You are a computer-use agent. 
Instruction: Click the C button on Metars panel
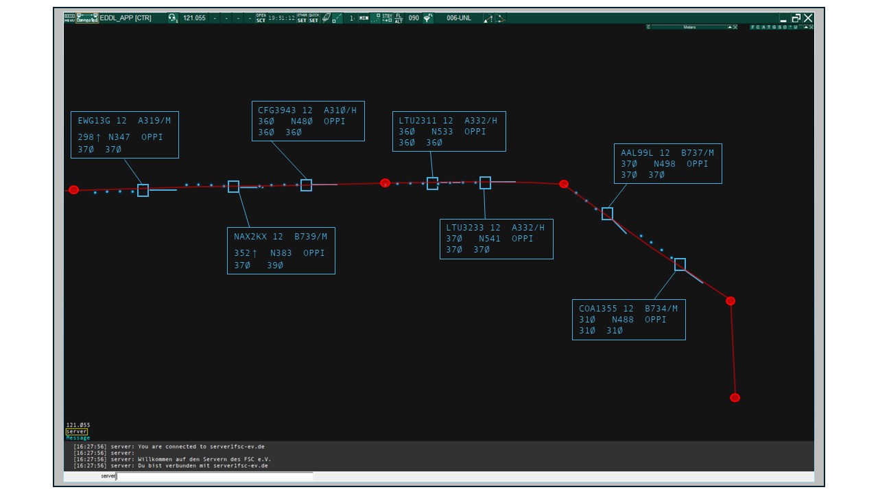tap(648, 27)
